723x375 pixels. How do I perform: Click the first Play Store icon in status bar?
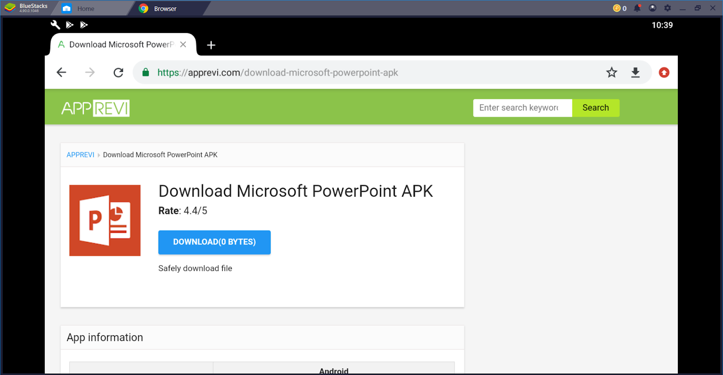[x=70, y=25]
